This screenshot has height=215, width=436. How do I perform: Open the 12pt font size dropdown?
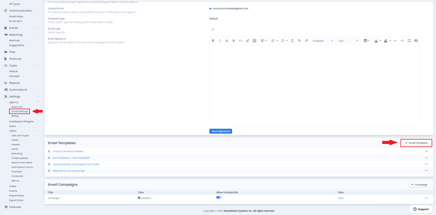[348, 41]
